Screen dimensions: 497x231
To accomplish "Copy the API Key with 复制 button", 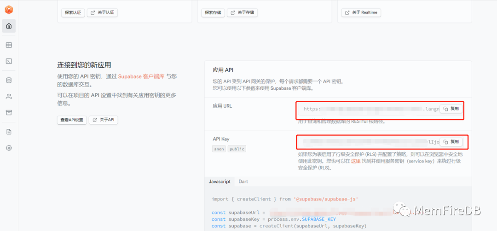I will tap(451, 142).
